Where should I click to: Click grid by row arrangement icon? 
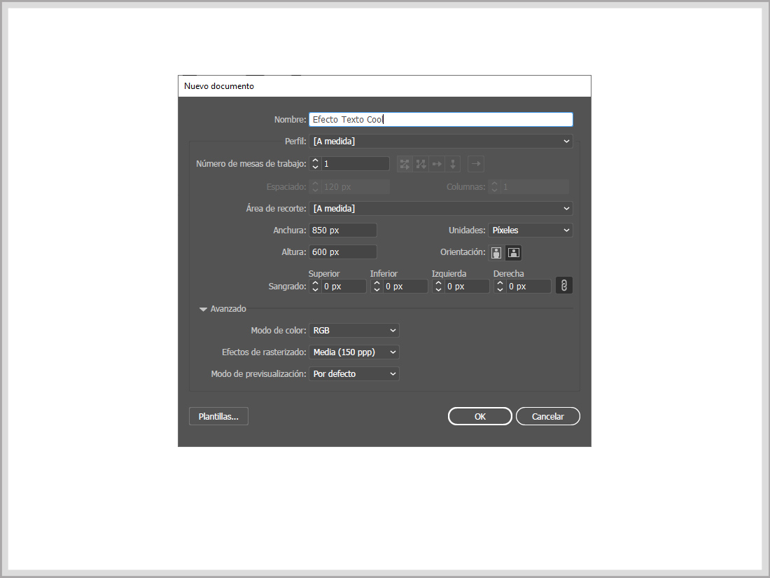coord(405,164)
